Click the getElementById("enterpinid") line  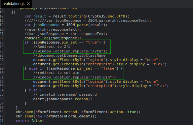100,64
